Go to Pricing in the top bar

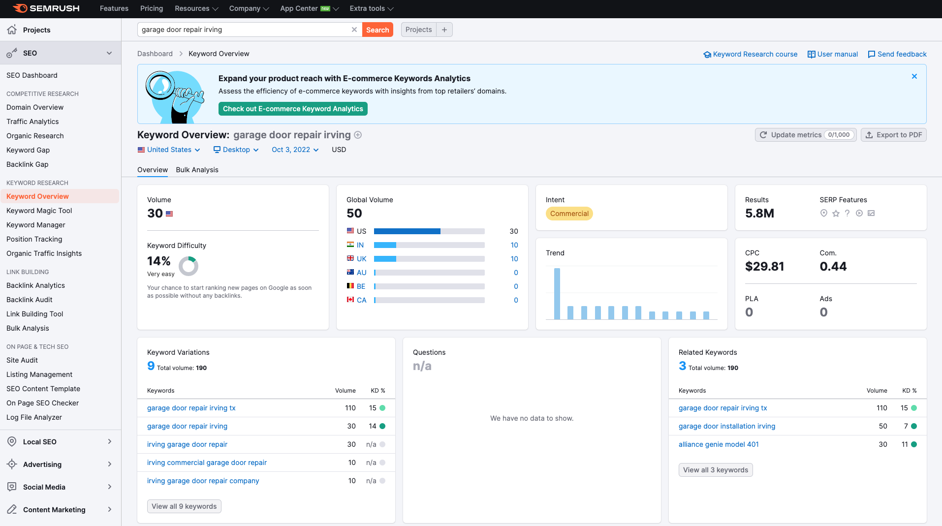point(152,8)
